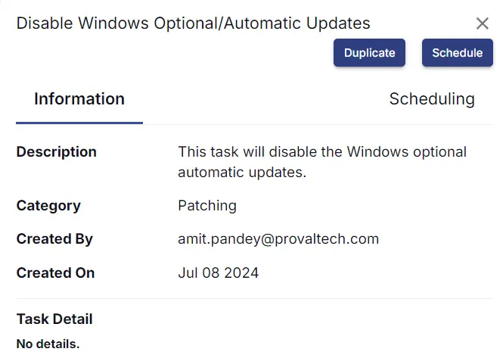Click the Patching category value

pyautogui.click(x=207, y=206)
